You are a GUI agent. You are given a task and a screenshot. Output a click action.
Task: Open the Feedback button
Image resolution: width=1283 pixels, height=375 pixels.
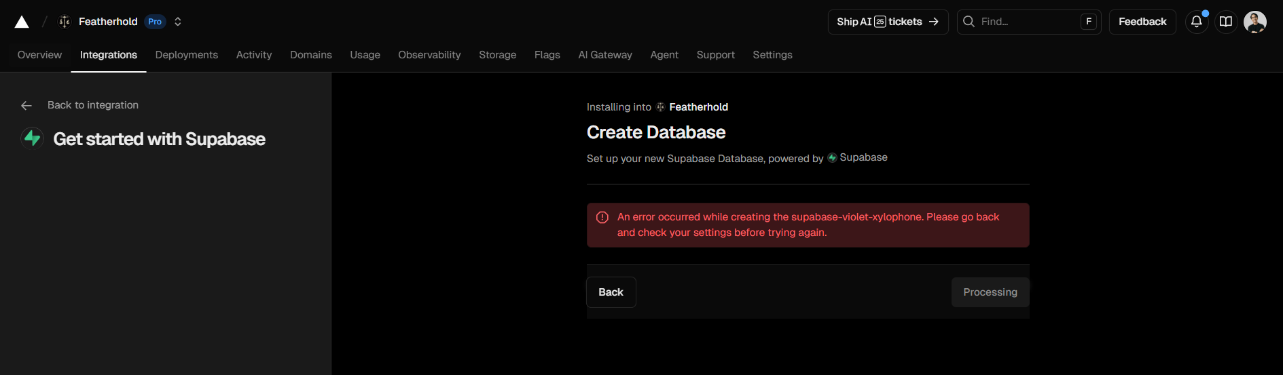[1142, 22]
